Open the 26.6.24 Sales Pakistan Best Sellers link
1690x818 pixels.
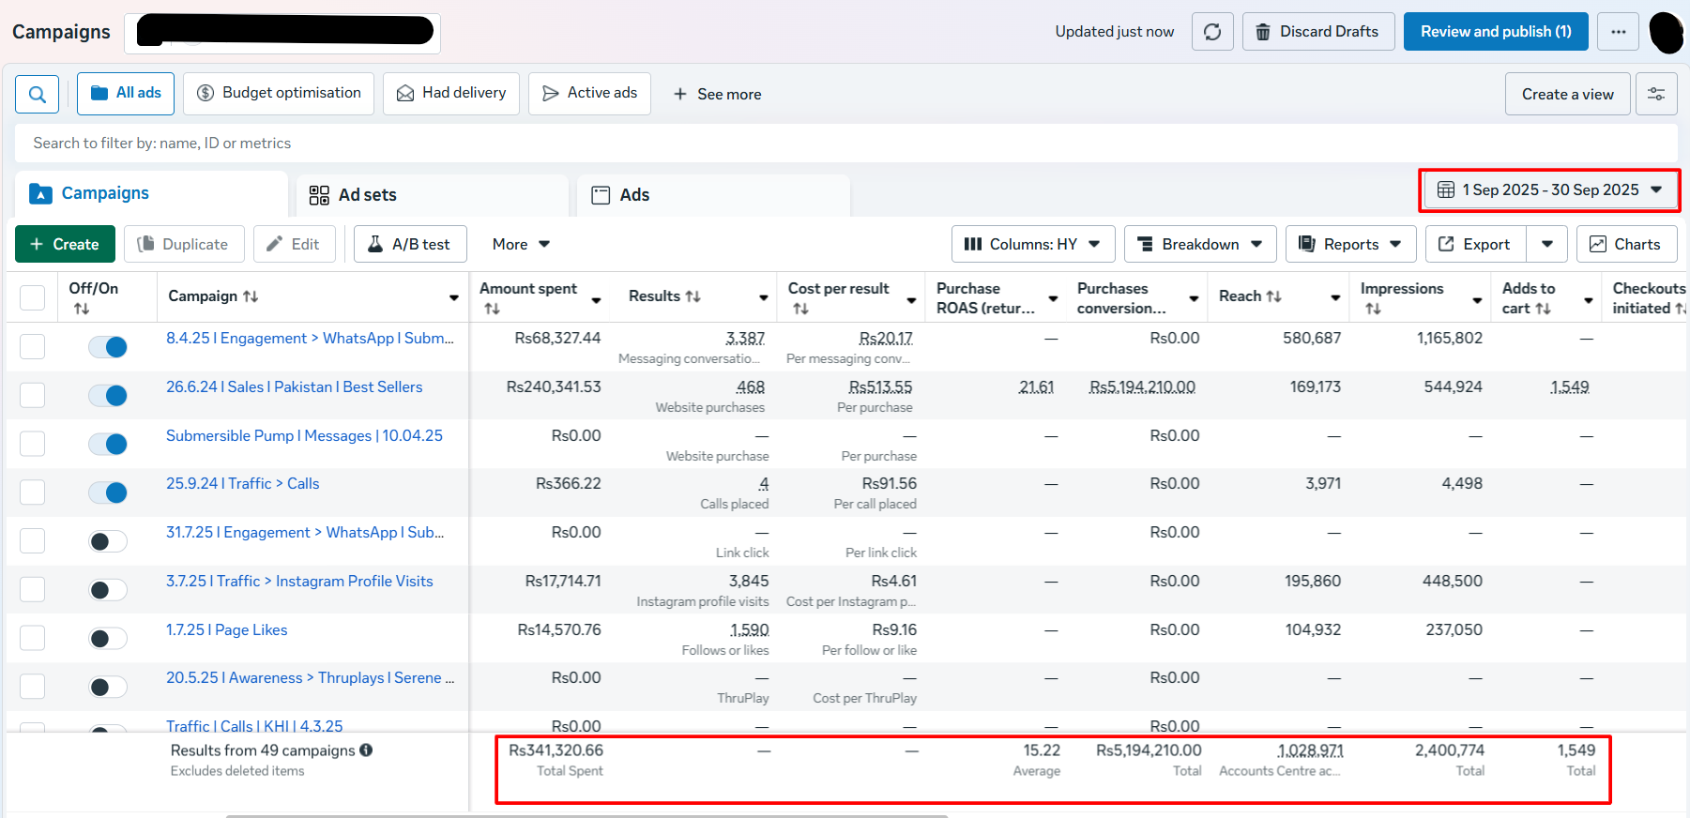(295, 387)
